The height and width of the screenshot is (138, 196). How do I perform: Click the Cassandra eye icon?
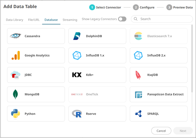coord(15,36)
